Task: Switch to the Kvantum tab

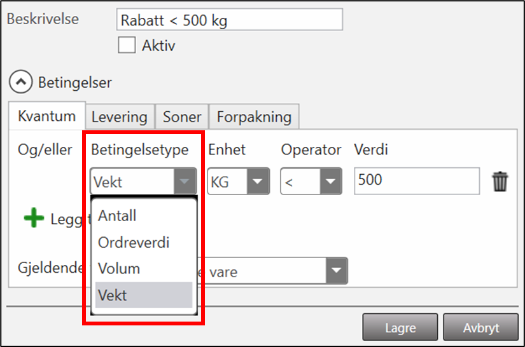Action: (46, 116)
